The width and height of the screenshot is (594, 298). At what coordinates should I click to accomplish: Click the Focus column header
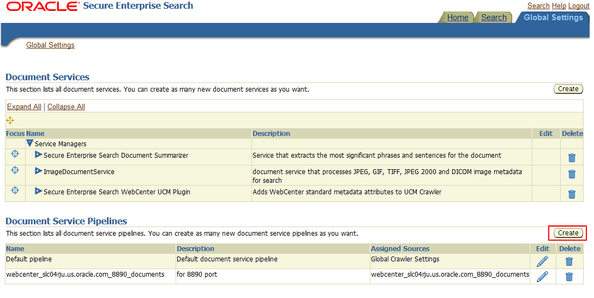[15, 134]
